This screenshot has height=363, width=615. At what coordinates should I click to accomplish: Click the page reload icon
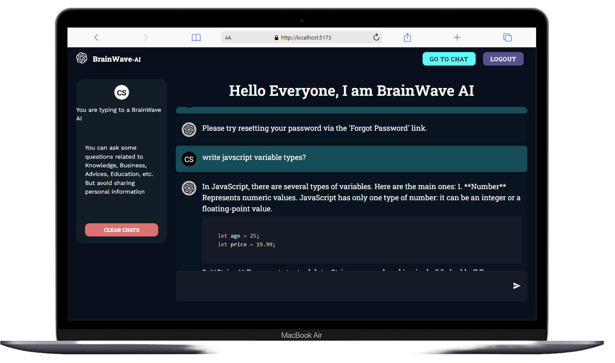coord(376,37)
